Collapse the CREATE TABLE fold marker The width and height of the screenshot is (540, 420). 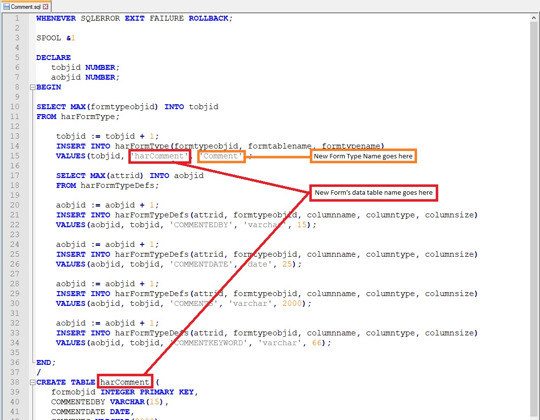click(x=32, y=382)
